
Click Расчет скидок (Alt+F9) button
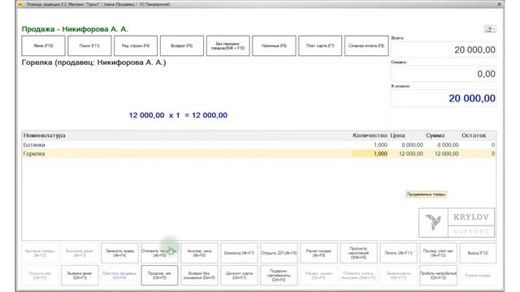click(318, 253)
